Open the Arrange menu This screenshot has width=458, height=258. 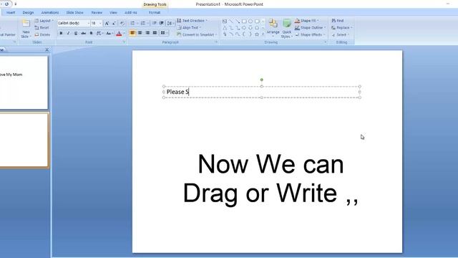click(x=273, y=29)
